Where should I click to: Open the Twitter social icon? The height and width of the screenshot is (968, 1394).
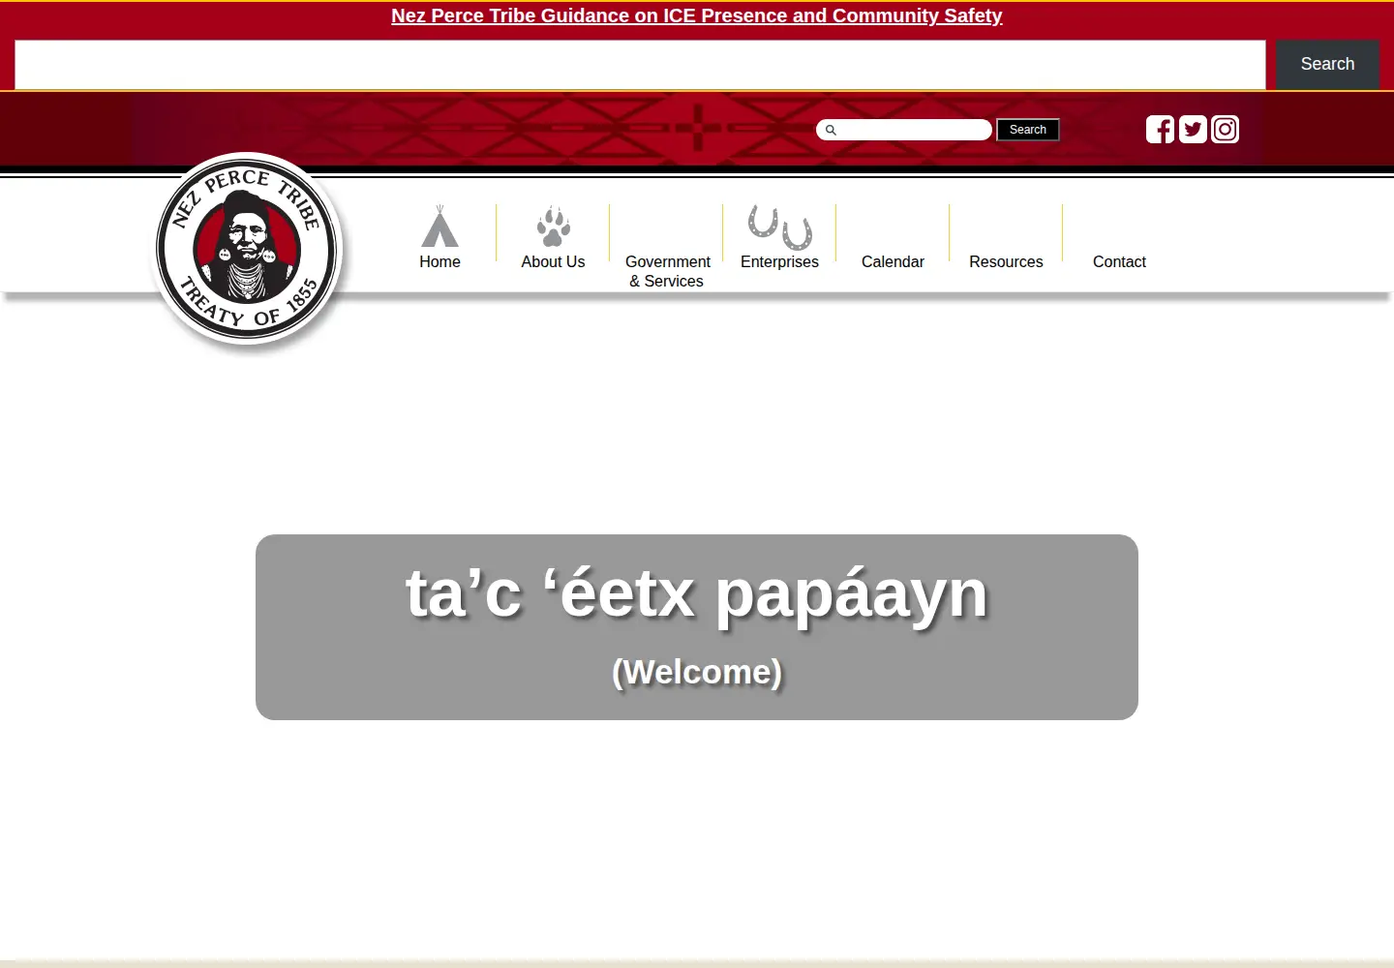click(1193, 129)
